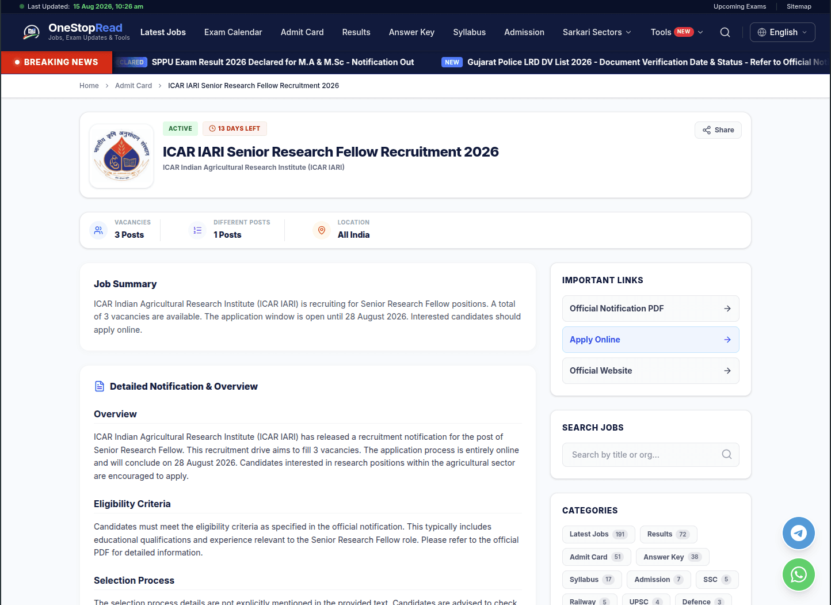Open the Upcoming Exams top link

(740, 6)
